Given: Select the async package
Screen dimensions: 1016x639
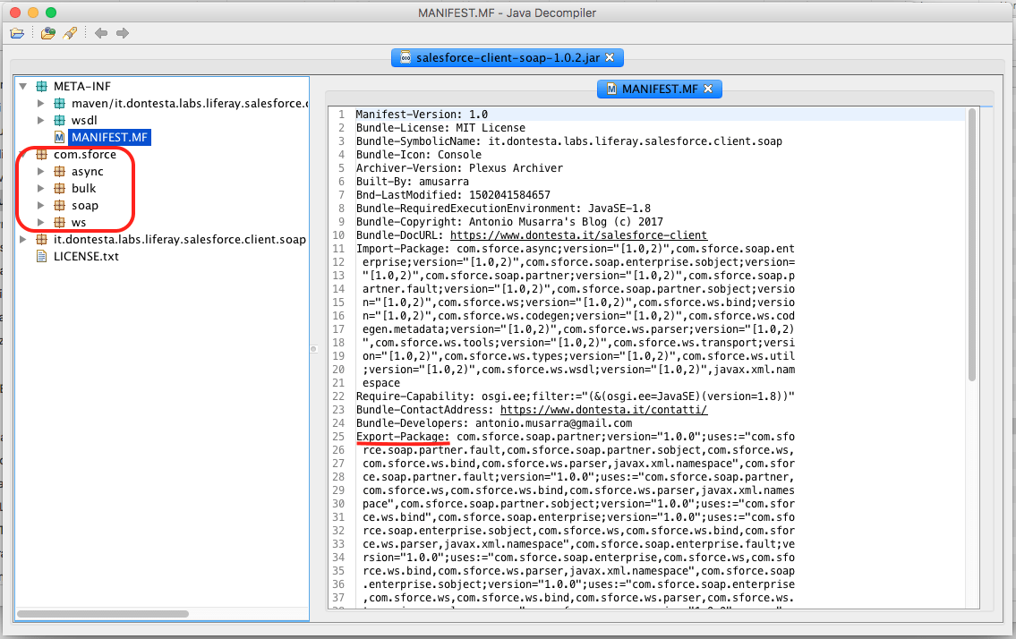Looking at the screenshot, I should point(88,171).
